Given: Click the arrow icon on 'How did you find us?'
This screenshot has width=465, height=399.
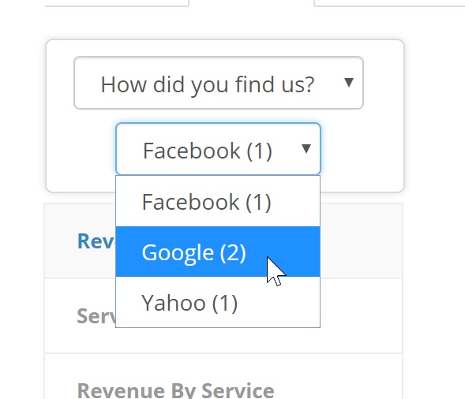Looking at the screenshot, I should [349, 82].
